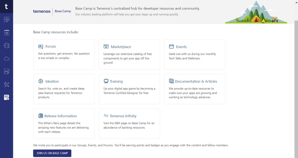The height and width of the screenshot is (158, 298).
Task: Click the chat bubble sidebar icon
Action: [x=6, y=45]
